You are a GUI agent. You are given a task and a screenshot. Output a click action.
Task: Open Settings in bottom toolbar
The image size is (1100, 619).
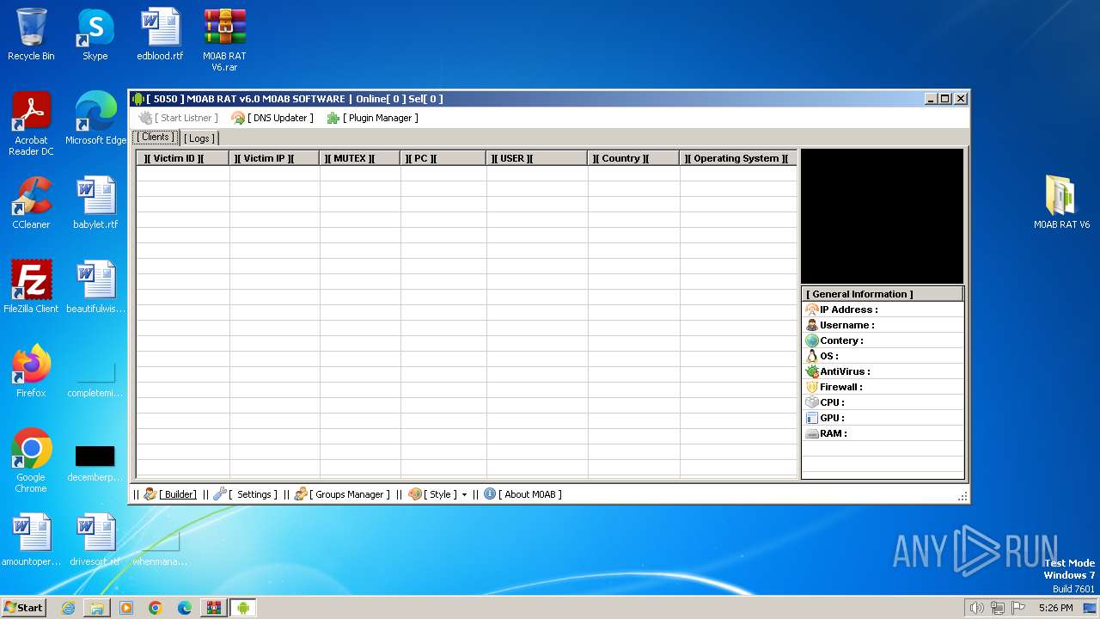click(x=245, y=494)
